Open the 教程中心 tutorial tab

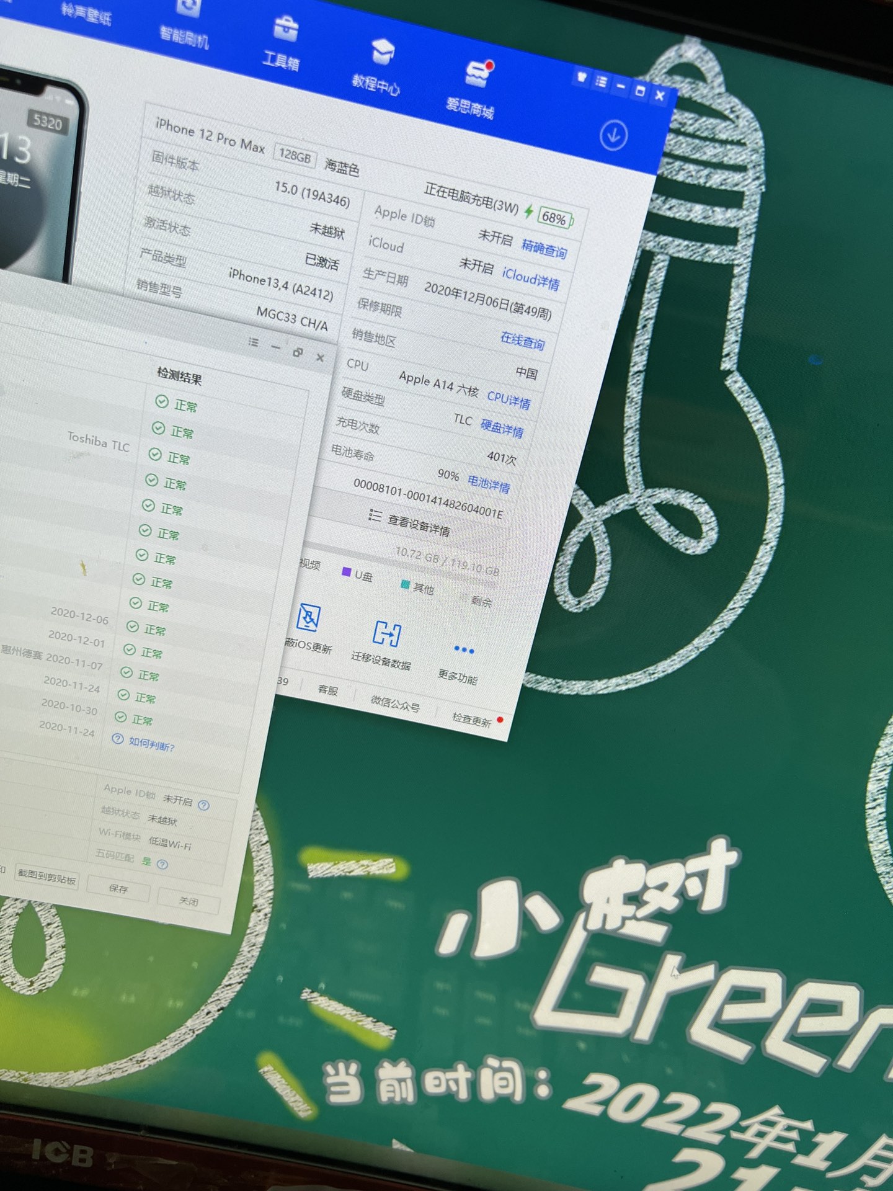[x=378, y=68]
